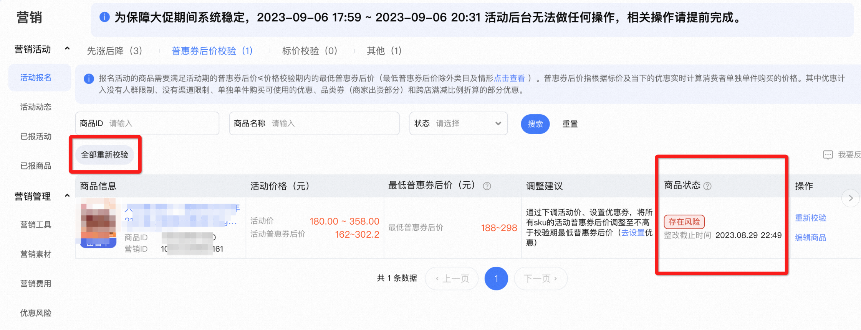Click the info icon in top announcement banner
Image resolution: width=861 pixels, height=330 pixels.
104,17
